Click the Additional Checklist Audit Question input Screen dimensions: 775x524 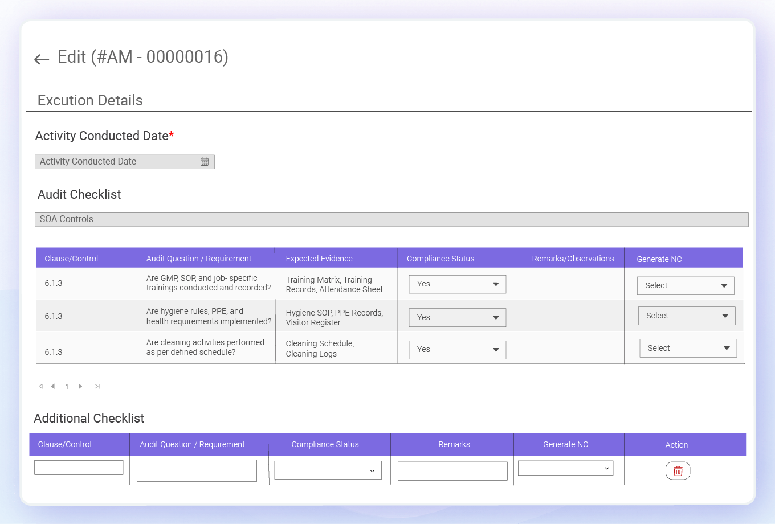coord(197,470)
